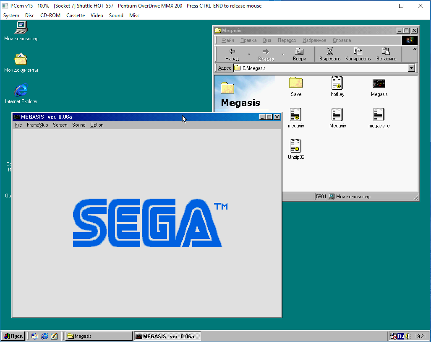Image resolution: width=431 pixels, height=342 pixels.
Task: Open the address bar dropdown list
Action: [412, 68]
